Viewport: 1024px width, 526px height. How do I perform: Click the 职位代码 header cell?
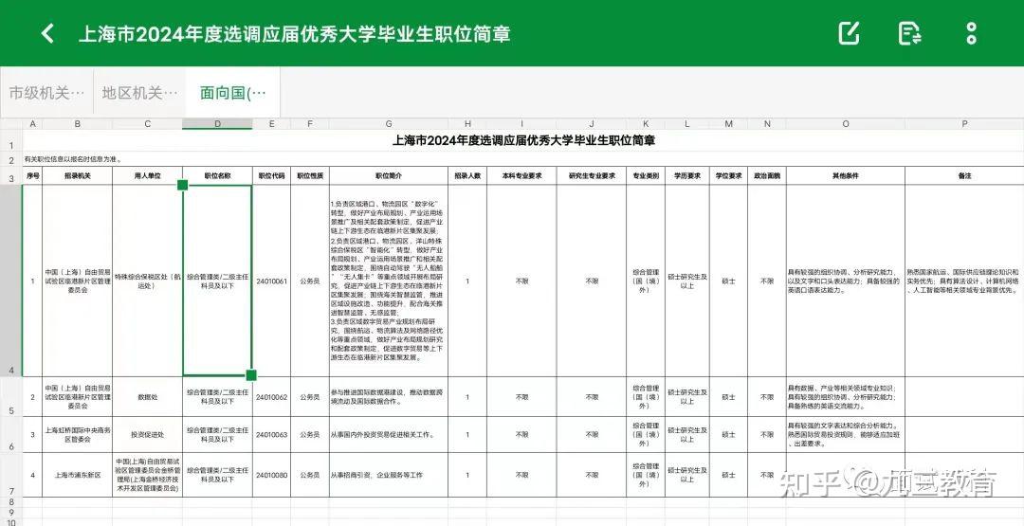(x=272, y=176)
